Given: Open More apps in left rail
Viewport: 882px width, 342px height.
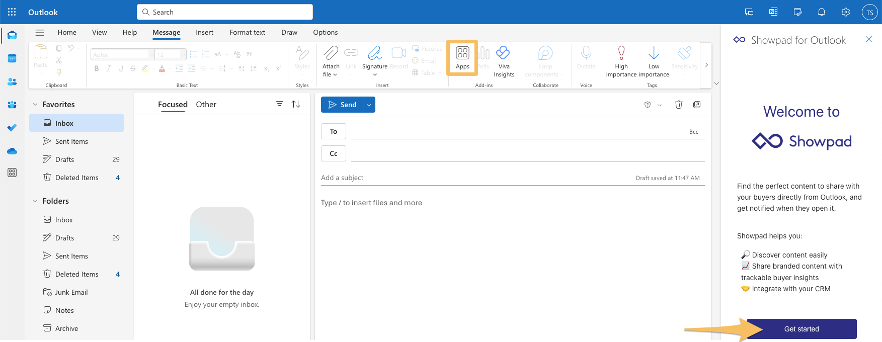Looking at the screenshot, I should [12, 173].
